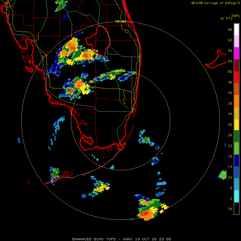Image resolution: width=241 pixels, height=241 pixels.
Task: Pick the bright orange legend band
Action: (236, 101)
